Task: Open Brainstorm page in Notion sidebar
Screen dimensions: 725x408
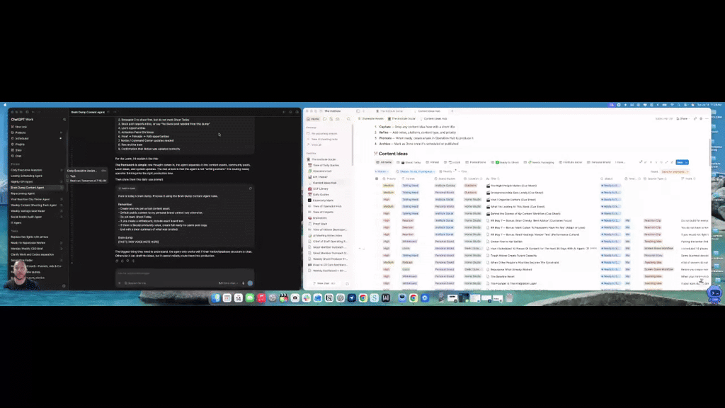Action: tap(319, 218)
